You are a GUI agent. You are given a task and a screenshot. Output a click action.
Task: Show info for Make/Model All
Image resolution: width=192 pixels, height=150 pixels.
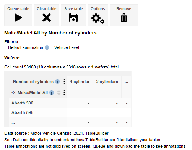coord(52,93)
